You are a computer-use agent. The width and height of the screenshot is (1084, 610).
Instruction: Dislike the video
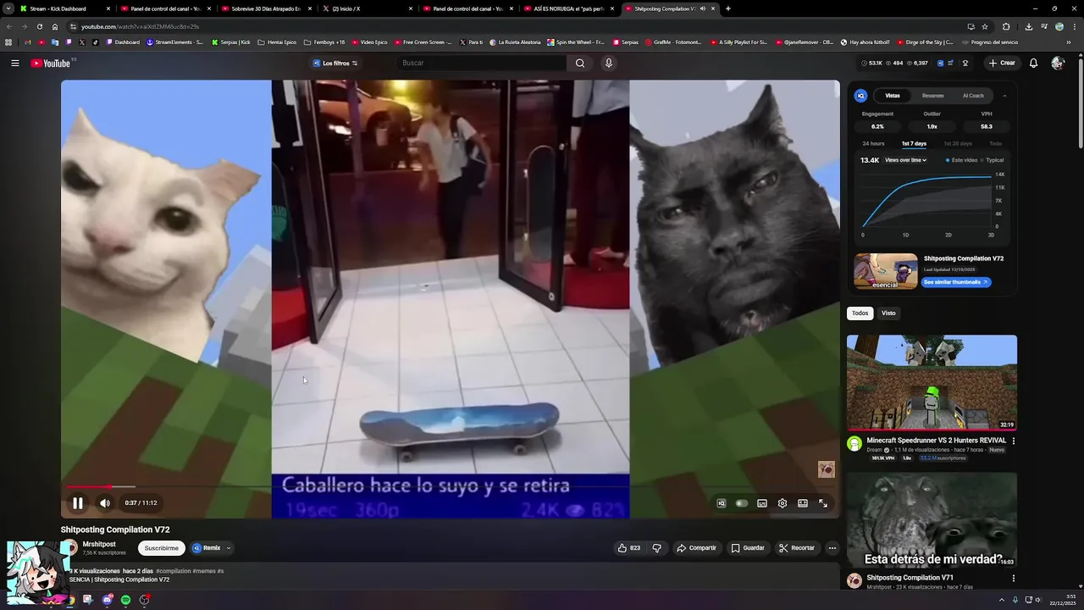657,548
